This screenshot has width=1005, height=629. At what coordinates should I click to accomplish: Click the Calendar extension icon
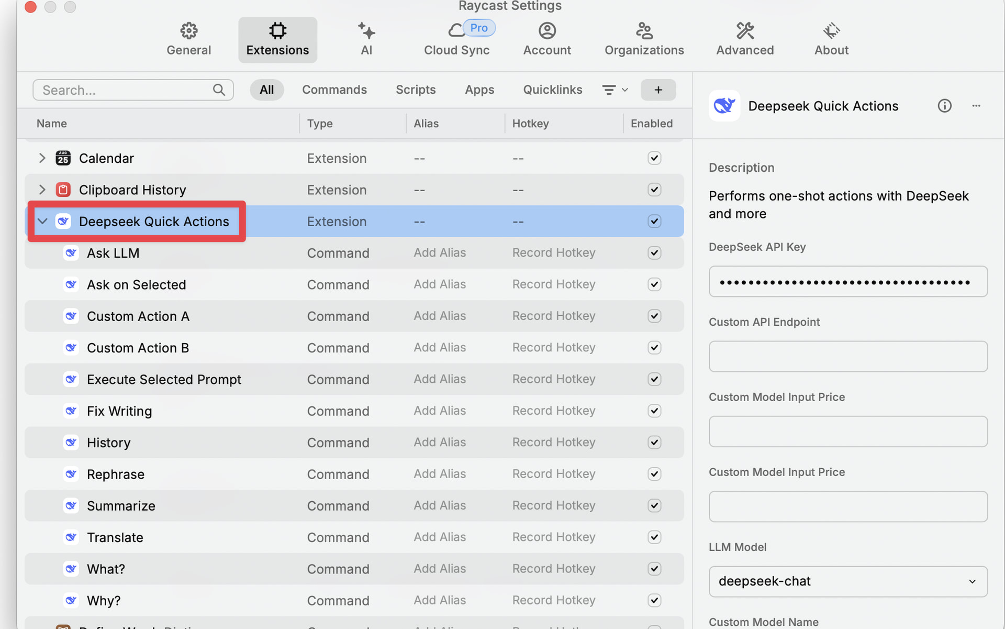[x=63, y=158]
